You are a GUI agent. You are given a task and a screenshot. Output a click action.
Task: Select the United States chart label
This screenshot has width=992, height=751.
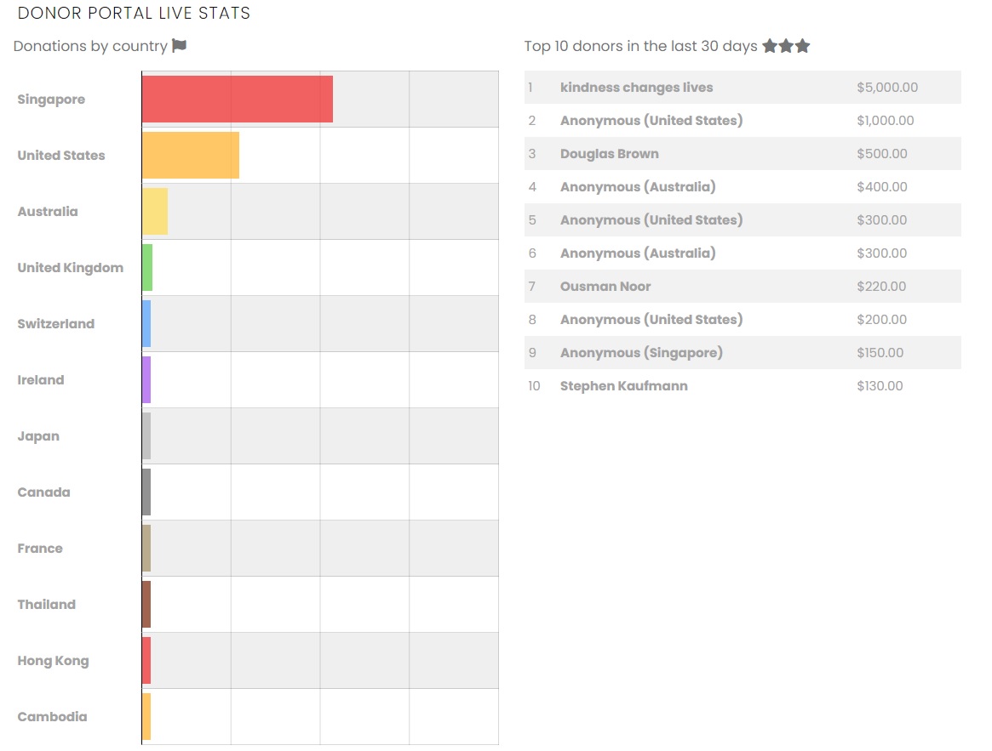[61, 156]
